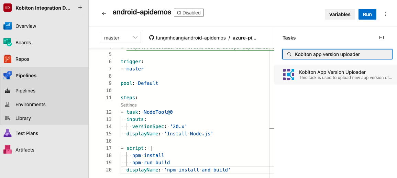Image resolution: width=397 pixels, height=178 pixels.
Task: Click the Test Plans flask icon
Action: tap(8, 133)
